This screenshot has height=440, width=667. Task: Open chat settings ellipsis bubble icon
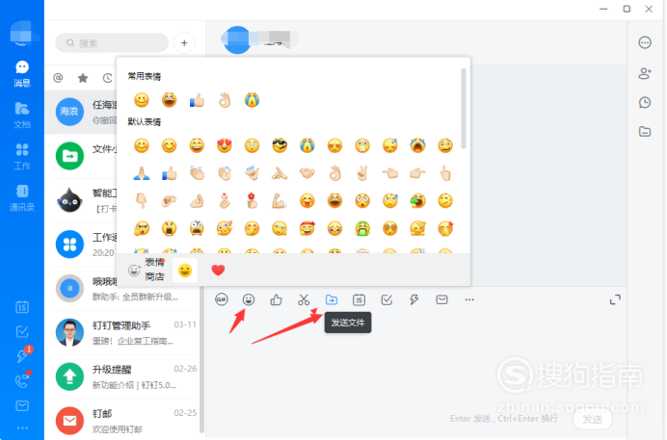point(645,42)
